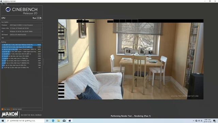Click the volume tray icon

(x=199, y=121)
